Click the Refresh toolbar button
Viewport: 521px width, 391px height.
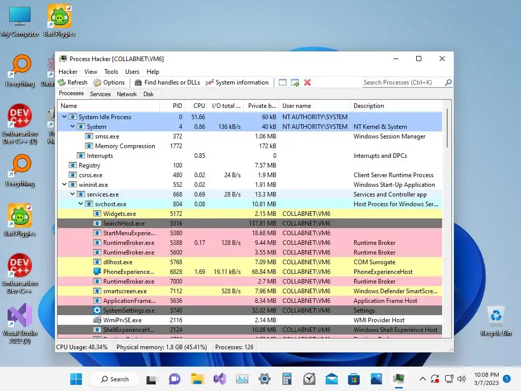pyautogui.click(x=72, y=82)
